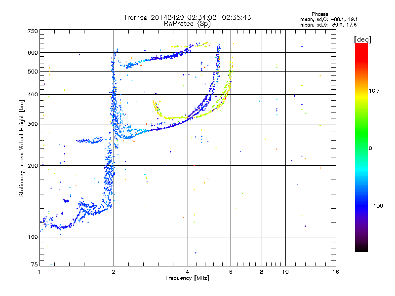Click the x-axis tick label "6"

pyautogui.click(x=231, y=272)
